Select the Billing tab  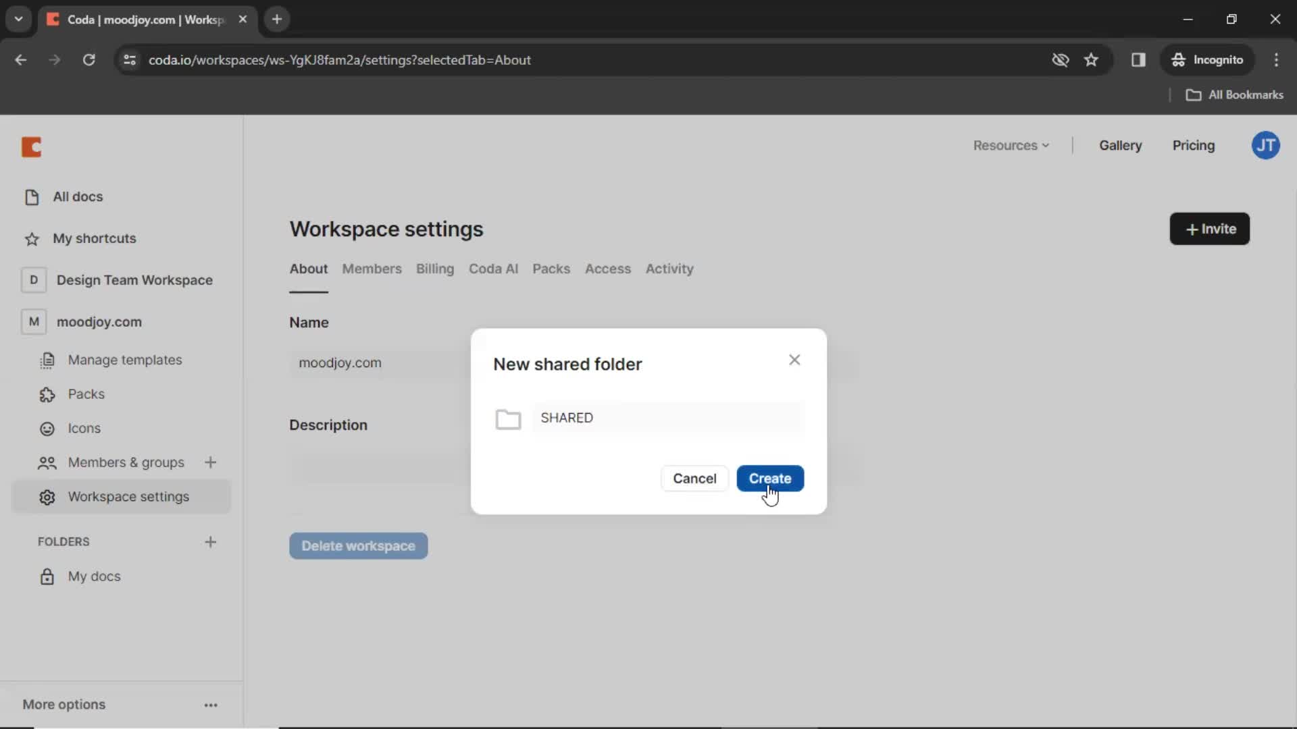[x=435, y=268]
